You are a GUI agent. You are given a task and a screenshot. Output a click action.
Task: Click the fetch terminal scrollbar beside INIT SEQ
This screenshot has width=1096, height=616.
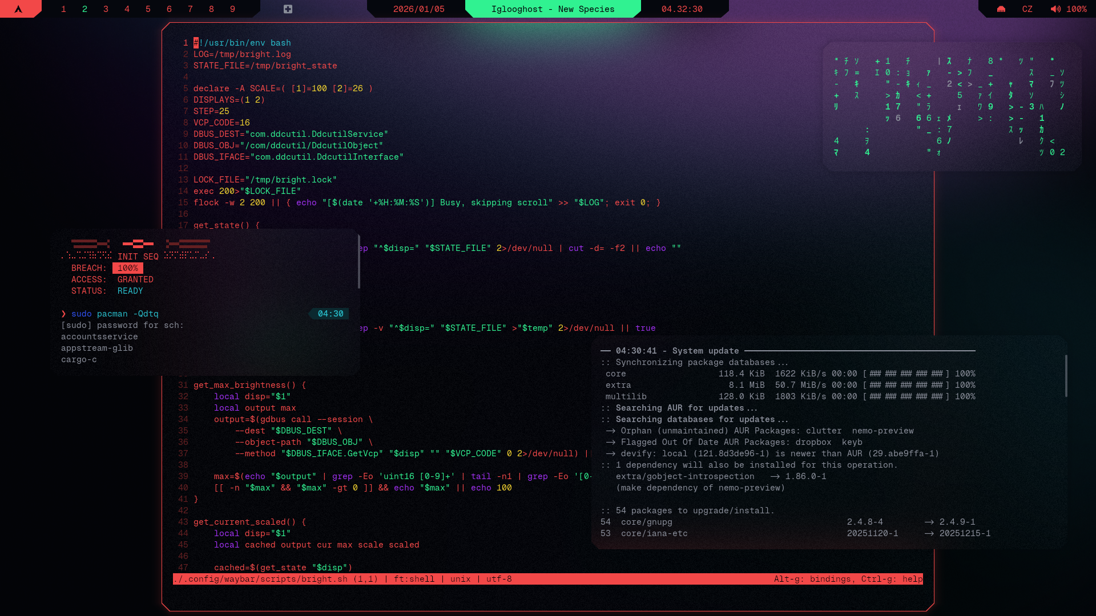pos(358,261)
